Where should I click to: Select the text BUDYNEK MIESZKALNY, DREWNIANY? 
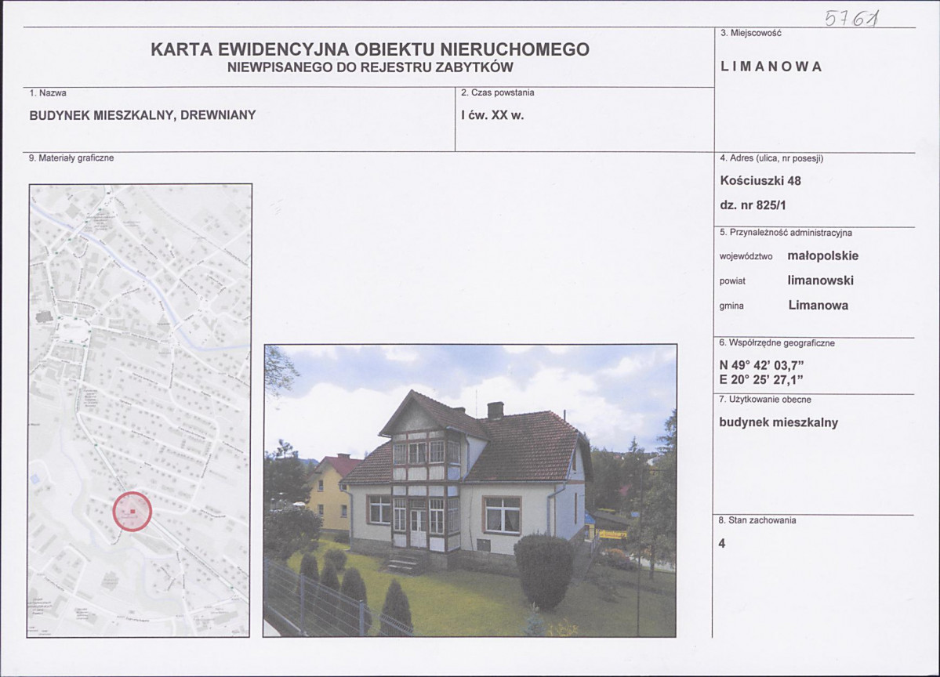tap(143, 115)
